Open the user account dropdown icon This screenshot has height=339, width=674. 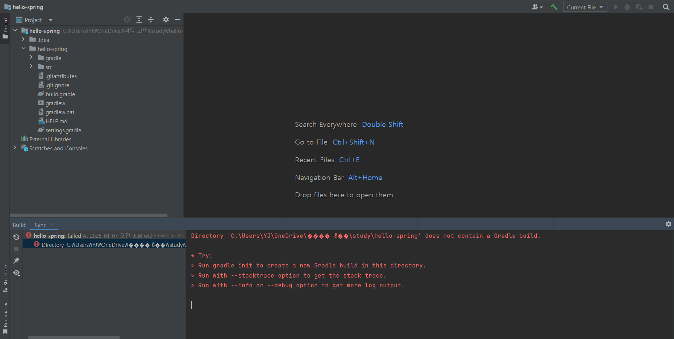click(x=537, y=7)
